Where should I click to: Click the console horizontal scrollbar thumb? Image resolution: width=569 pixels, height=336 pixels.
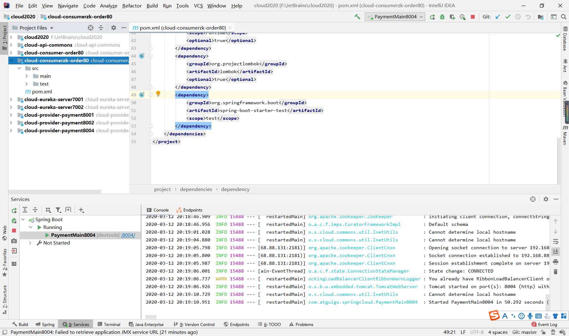click(x=151, y=317)
